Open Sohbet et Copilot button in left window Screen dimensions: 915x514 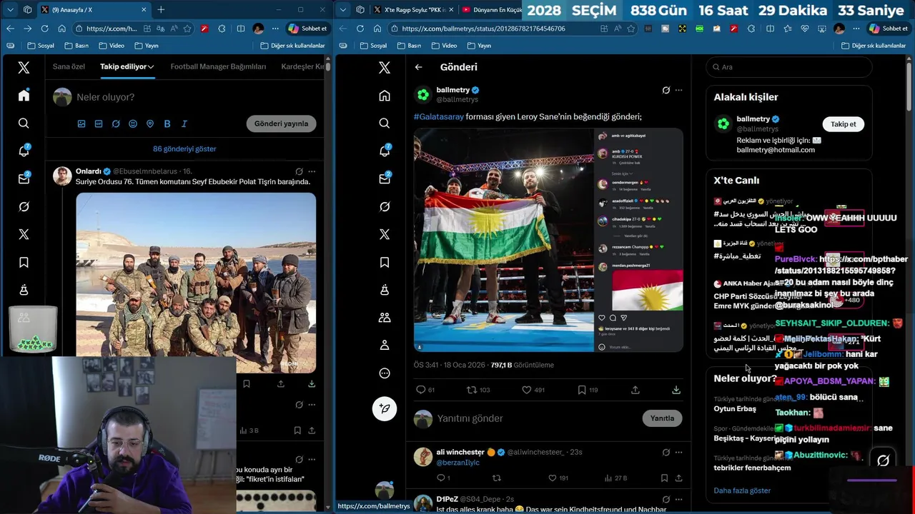307,29
